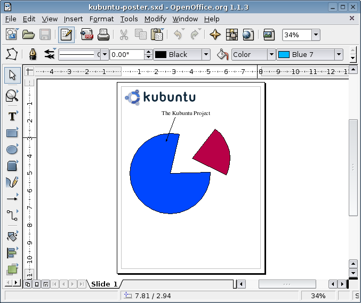Show more toolbar buttons down arrow
This screenshot has height=303, width=361.
tap(352, 58)
